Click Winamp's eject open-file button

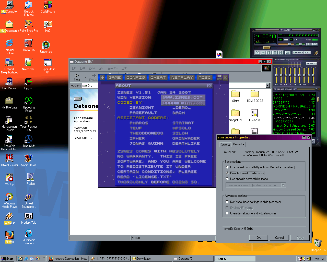pos(288,52)
